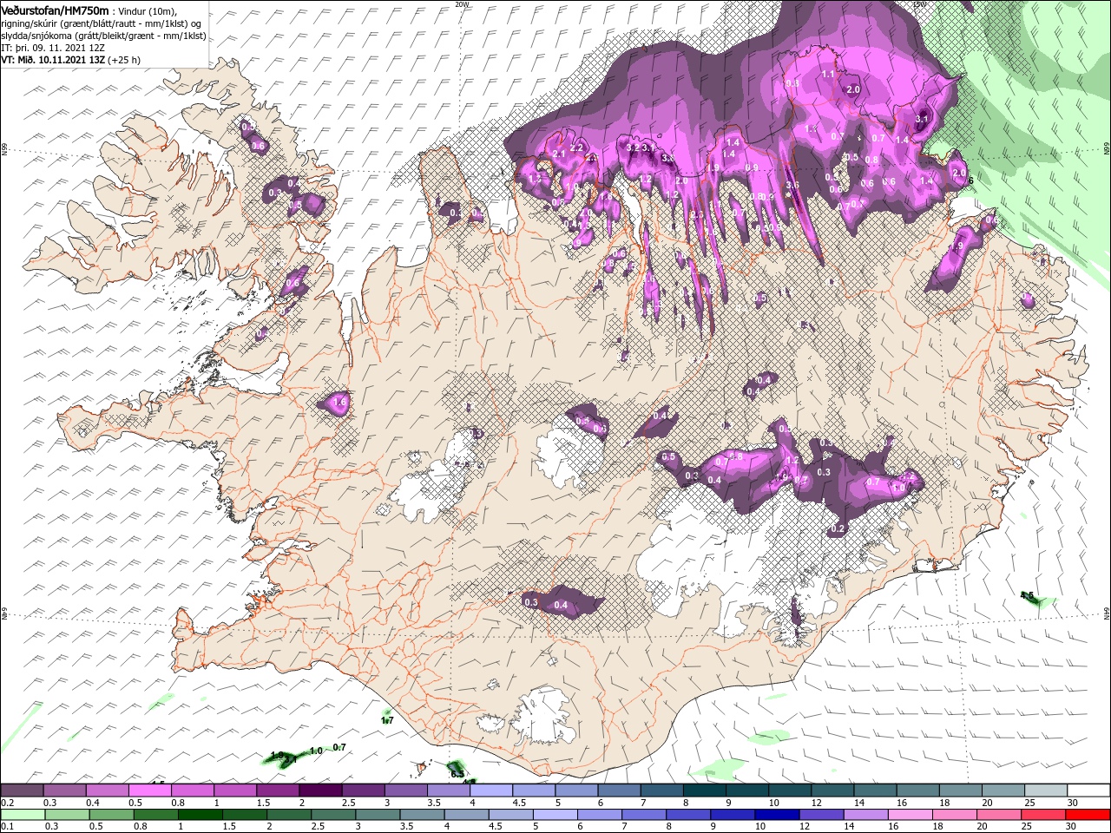This screenshot has width=1111, height=833.
Task: Select the valid time line VT: Mið. 10.11.2021 13Z
Action: (x=54, y=60)
